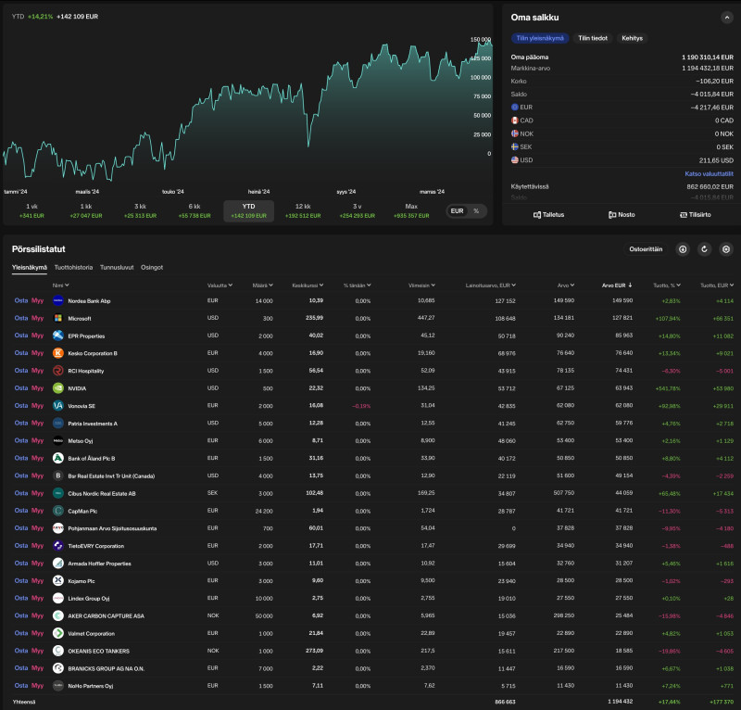Image resolution: width=741 pixels, height=710 pixels.
Task: Click the Kesko Corporation B logo
Action: (58, 353)
